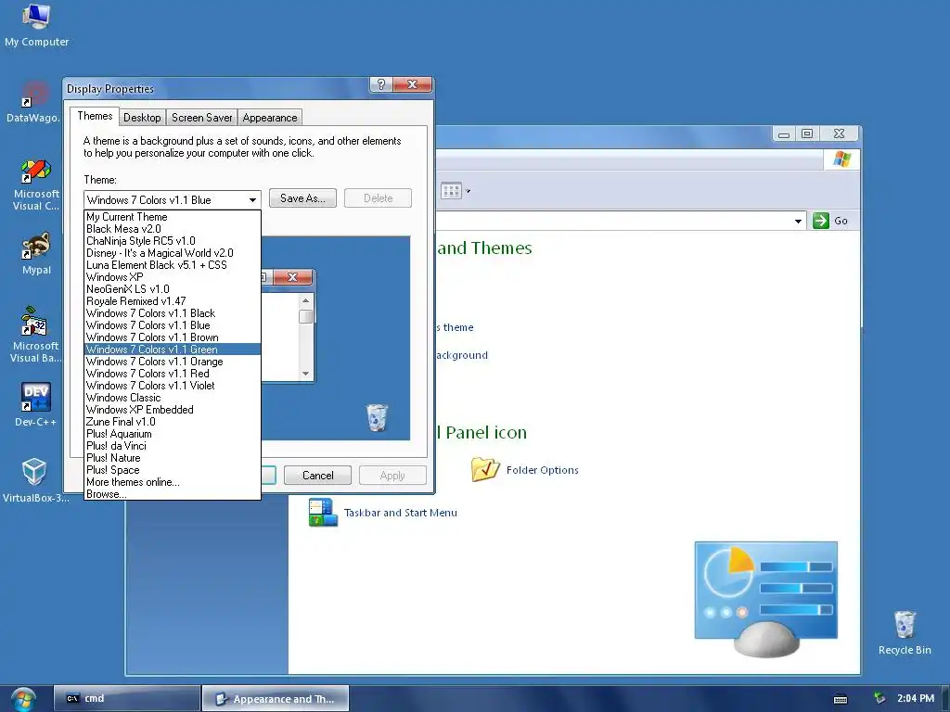Screen dimensions: 950x712
Task: Open Taskbar and Start Menu link
Action: point(401,513)
